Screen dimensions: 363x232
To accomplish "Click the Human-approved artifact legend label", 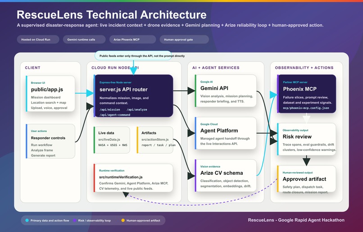I will [143, 221].
